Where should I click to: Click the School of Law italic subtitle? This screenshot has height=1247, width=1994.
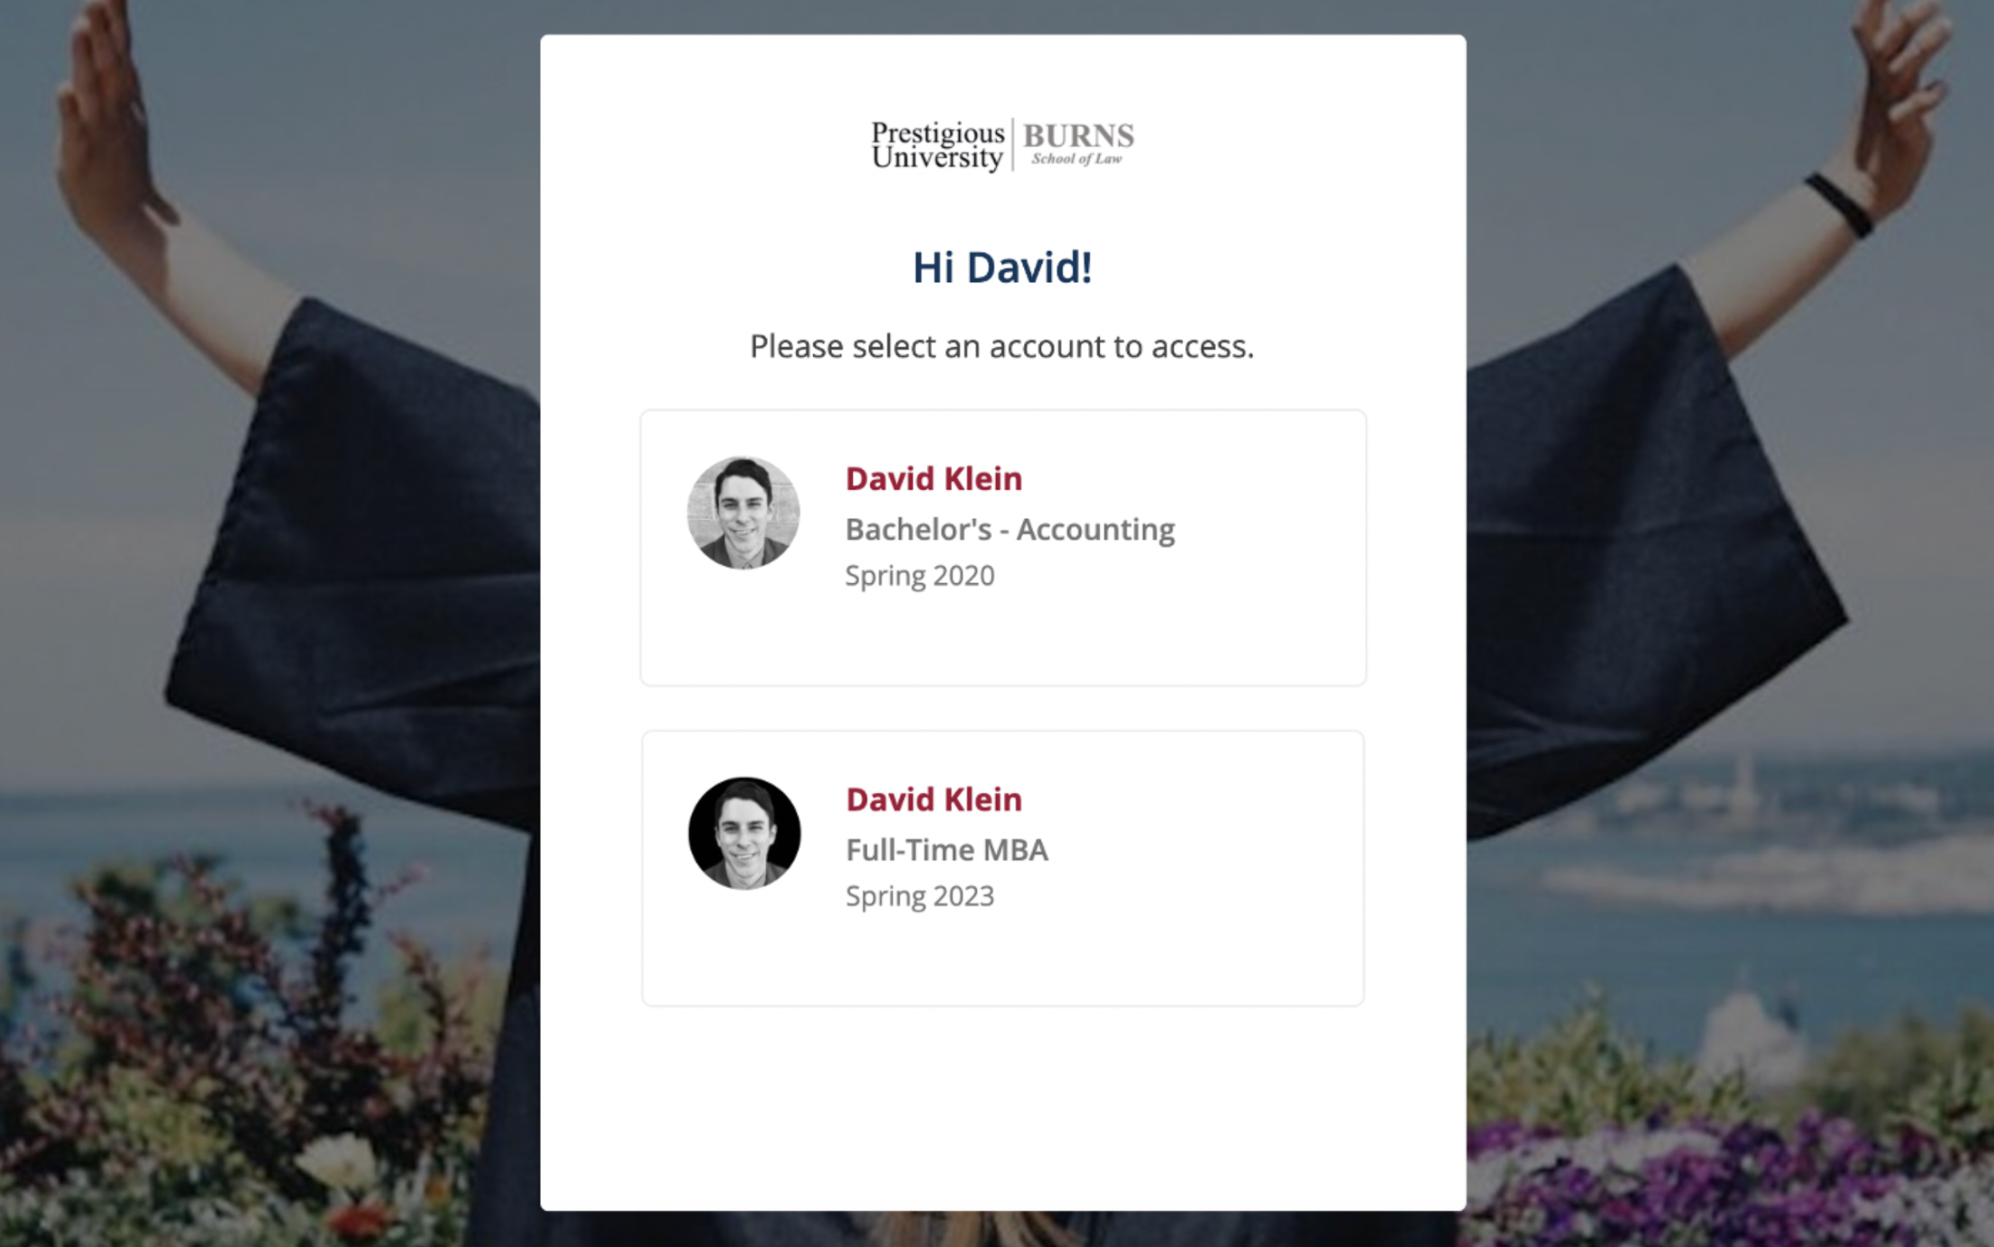pyautogui.click(x=1077, y=159)
